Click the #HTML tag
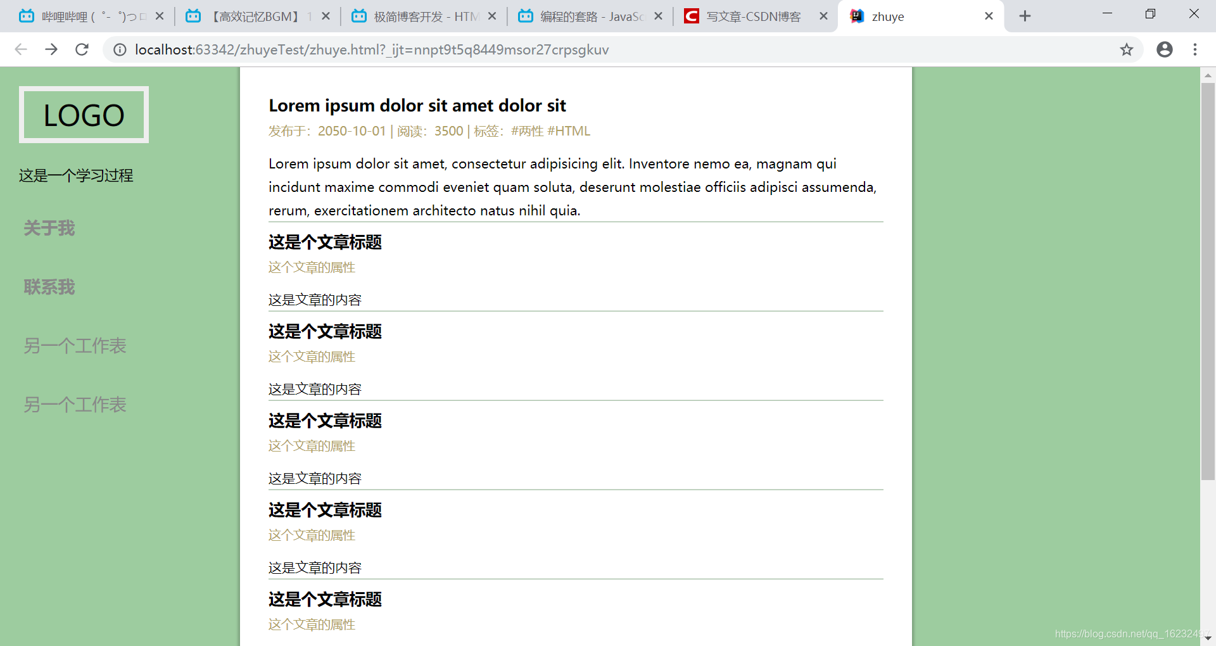Image resolution: width=1216 pixels, height=646 pixels. pos(569,131)
